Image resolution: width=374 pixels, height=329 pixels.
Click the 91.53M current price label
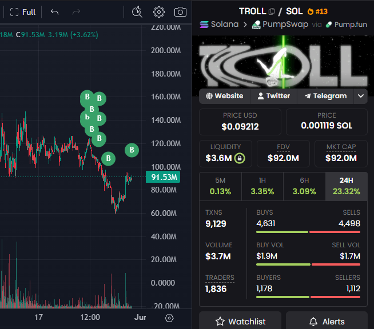coord(163,177)
